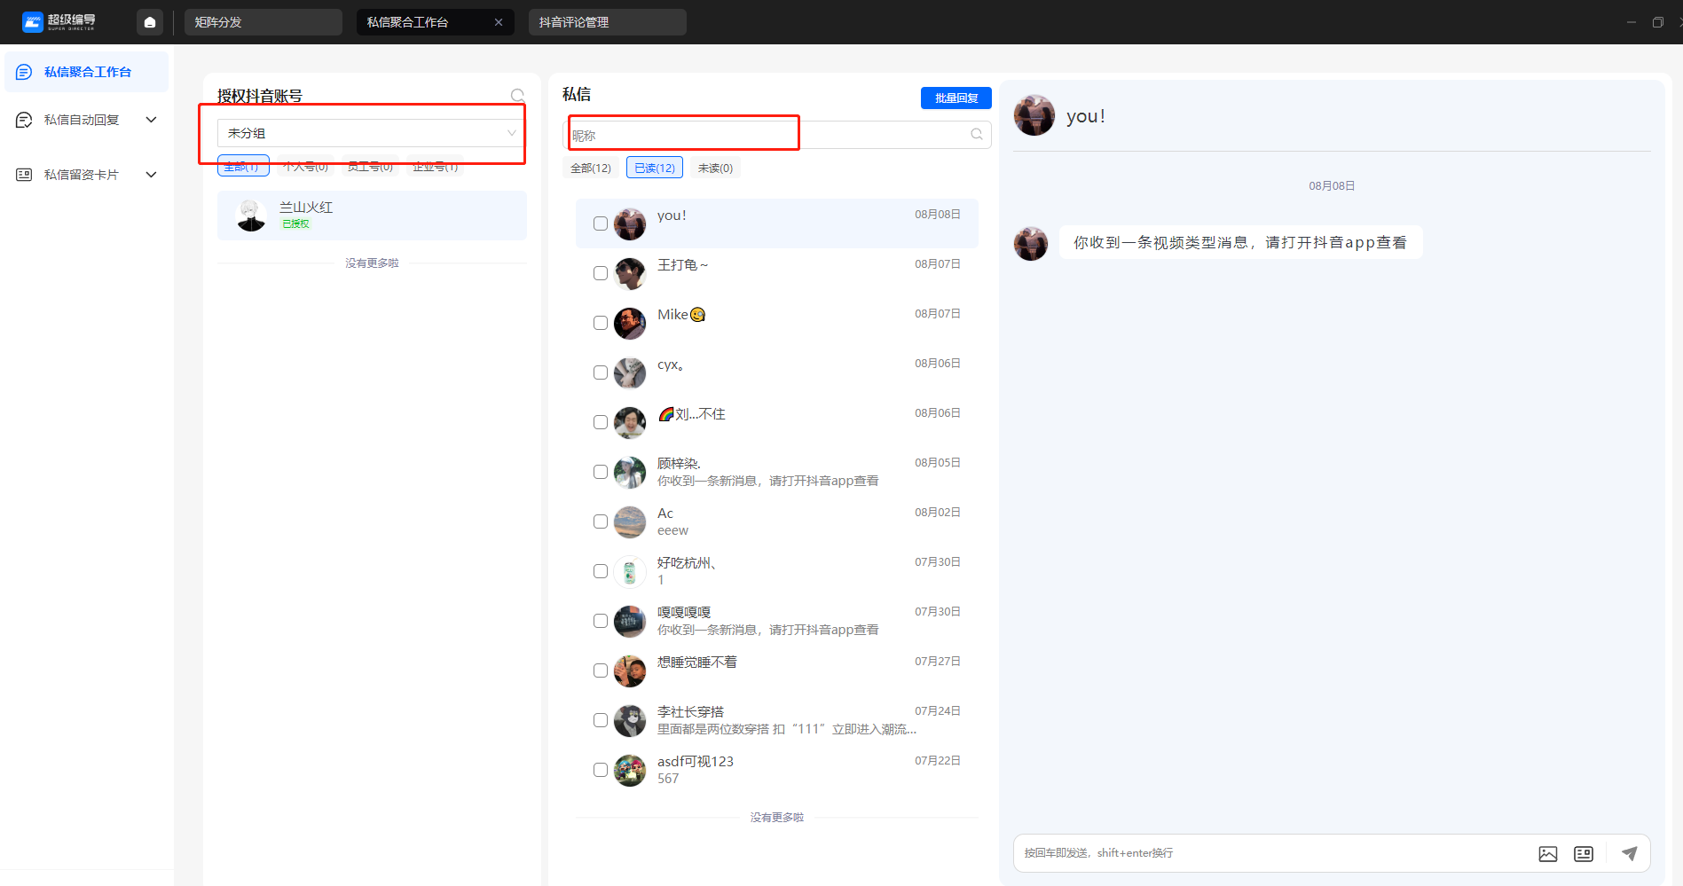Open the home icon in title bar

150,22
